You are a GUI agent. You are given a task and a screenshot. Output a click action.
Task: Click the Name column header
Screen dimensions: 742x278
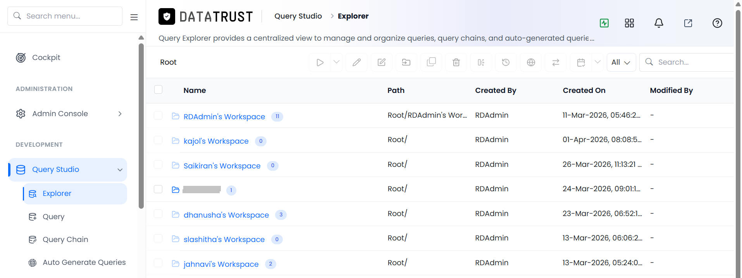click(x=195, y=90)
